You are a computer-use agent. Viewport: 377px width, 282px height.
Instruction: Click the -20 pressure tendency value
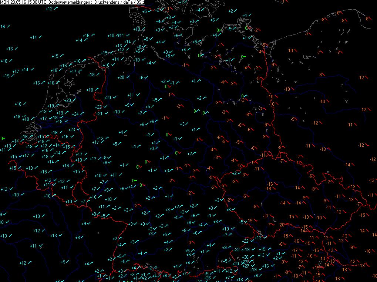click(282, 225)
